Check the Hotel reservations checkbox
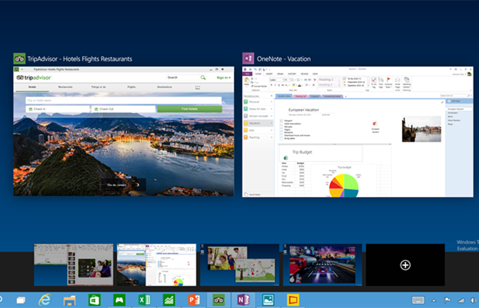This screenshot has height=308, width=479. [x=281, y=124]
